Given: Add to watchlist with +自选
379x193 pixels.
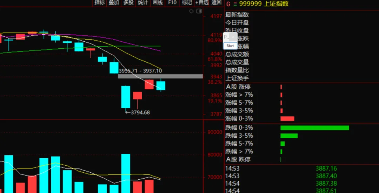Looking at the screenshot, I should click(x=202, y=3).
